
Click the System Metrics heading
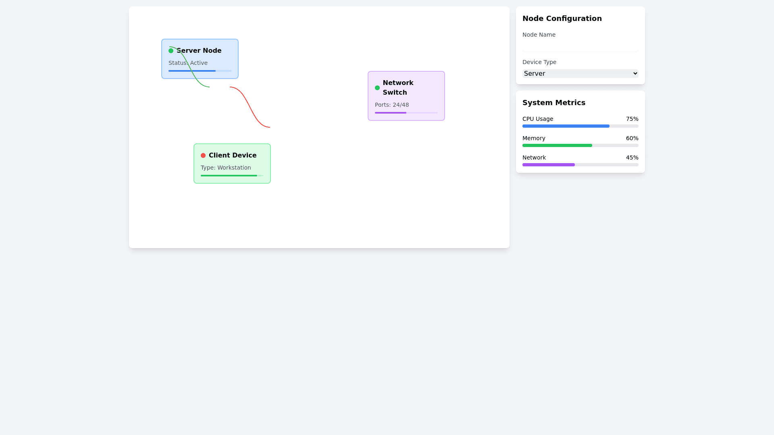pos(553,103)
